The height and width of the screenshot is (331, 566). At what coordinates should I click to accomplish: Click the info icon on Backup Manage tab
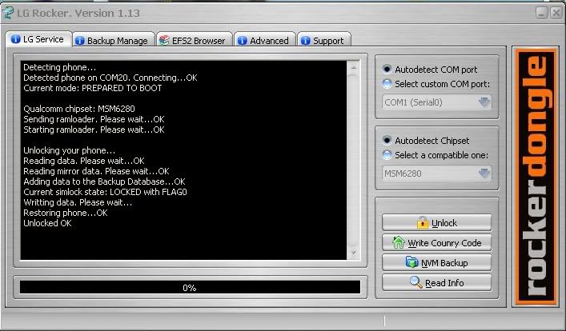click(79, 41)
